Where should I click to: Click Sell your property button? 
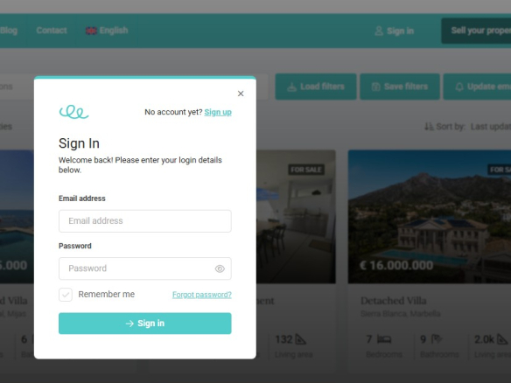[476, 31]
